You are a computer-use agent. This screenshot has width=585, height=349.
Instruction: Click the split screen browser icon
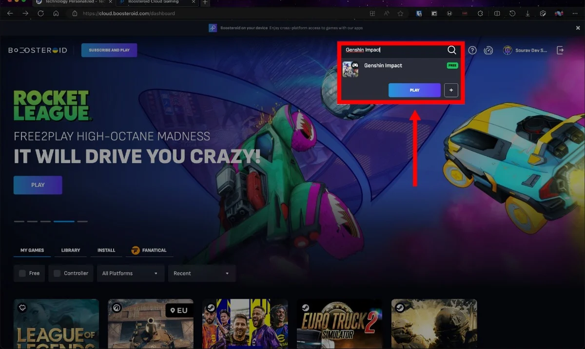pyautogui.click(x=497, y=14)
